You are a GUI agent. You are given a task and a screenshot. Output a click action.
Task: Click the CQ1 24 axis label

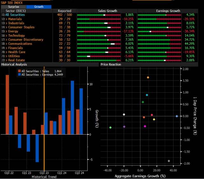[62, 173]
